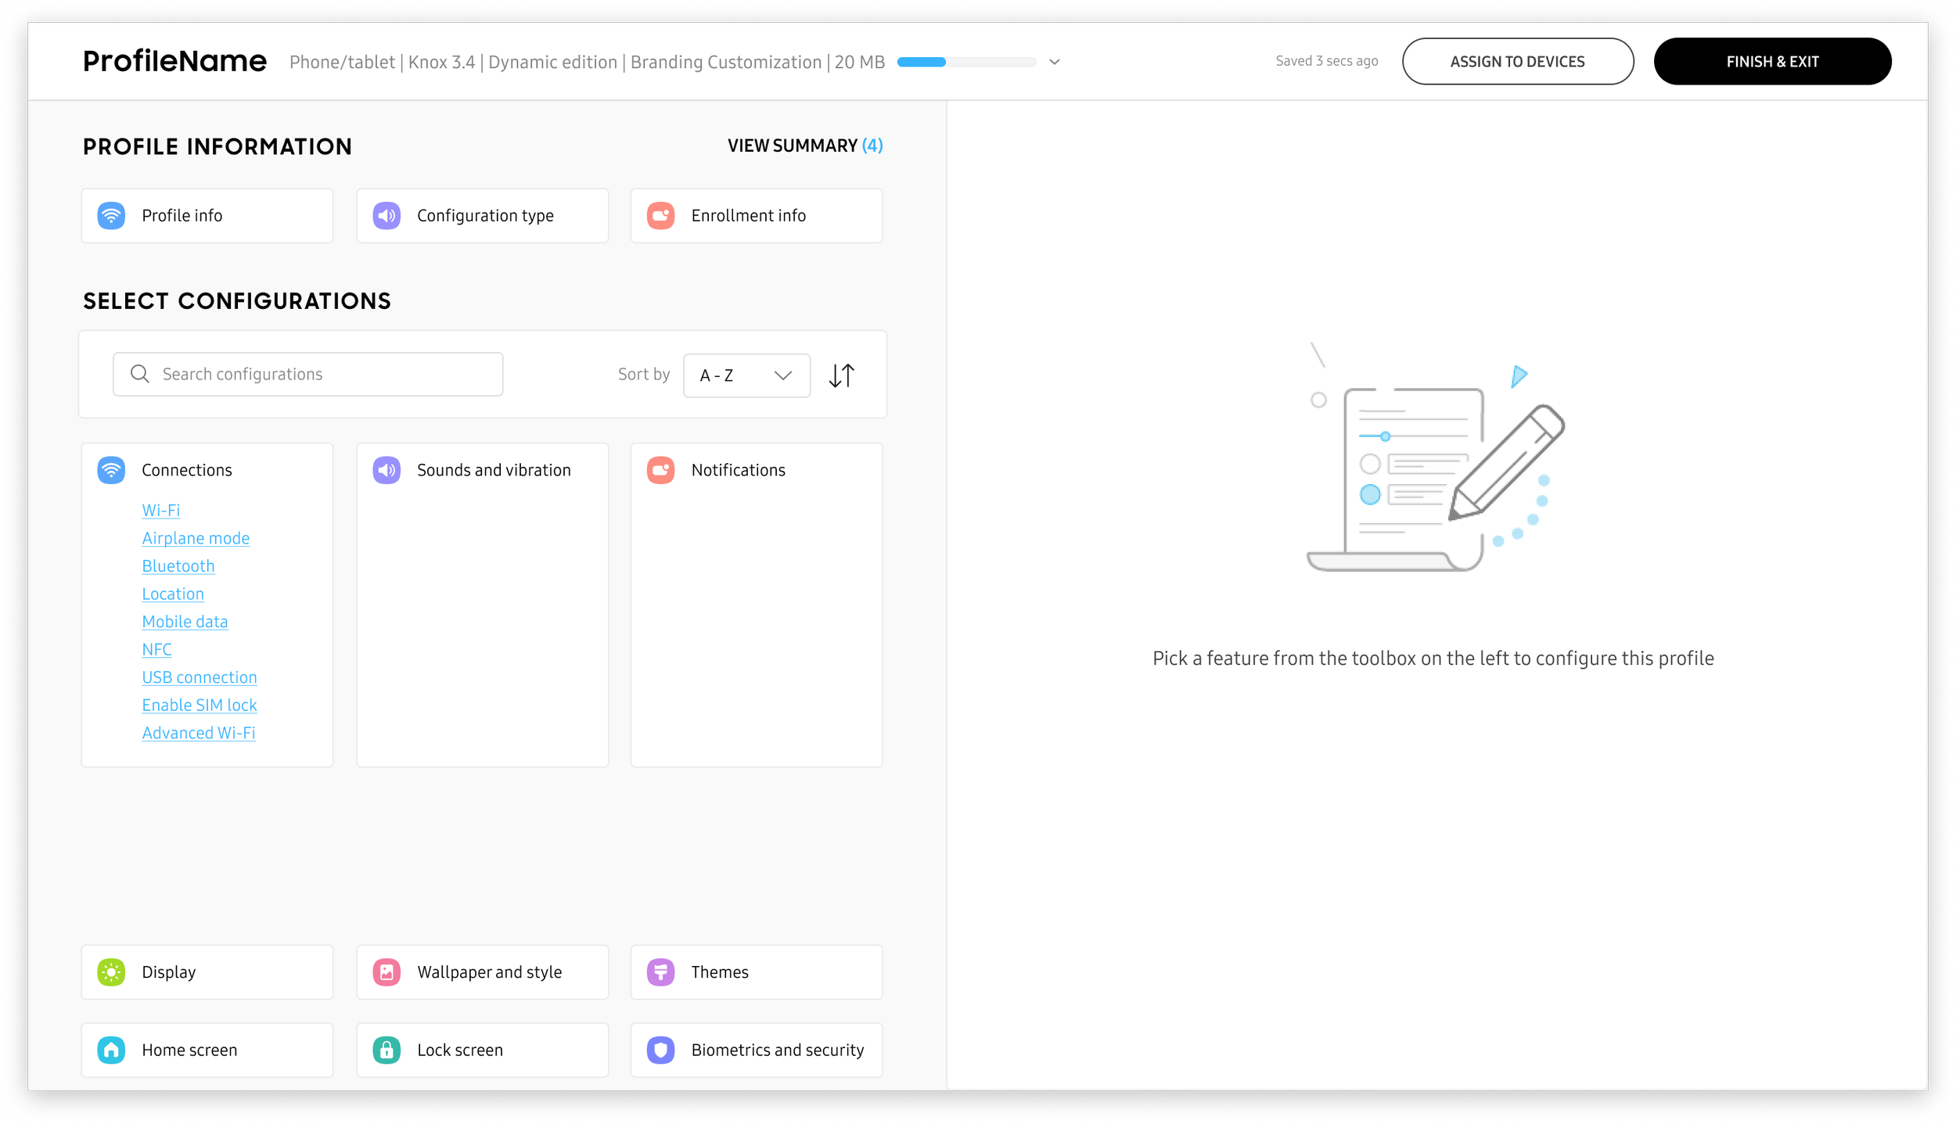Viewport: 1956px width, 1124px height.
Task: Expand the Sounds and vibration card
Action: tap(494, 470)
